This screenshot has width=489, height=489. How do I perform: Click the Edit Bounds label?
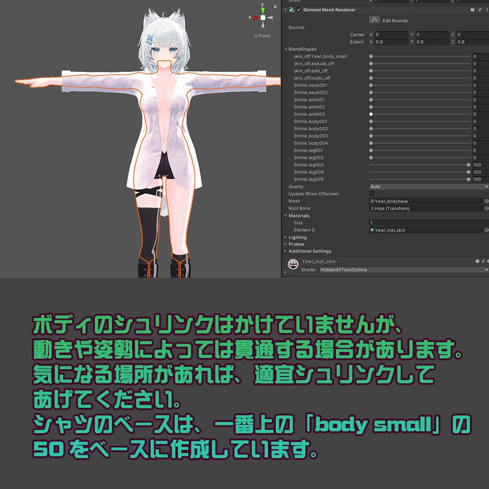(x=395, y=21)
